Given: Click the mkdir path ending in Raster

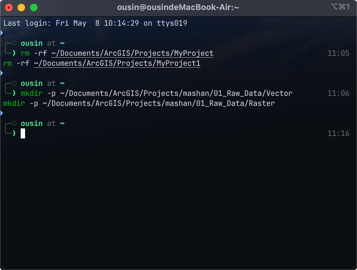Looking at the screenshot, I should pyautogui.click(x=159, y=103).
